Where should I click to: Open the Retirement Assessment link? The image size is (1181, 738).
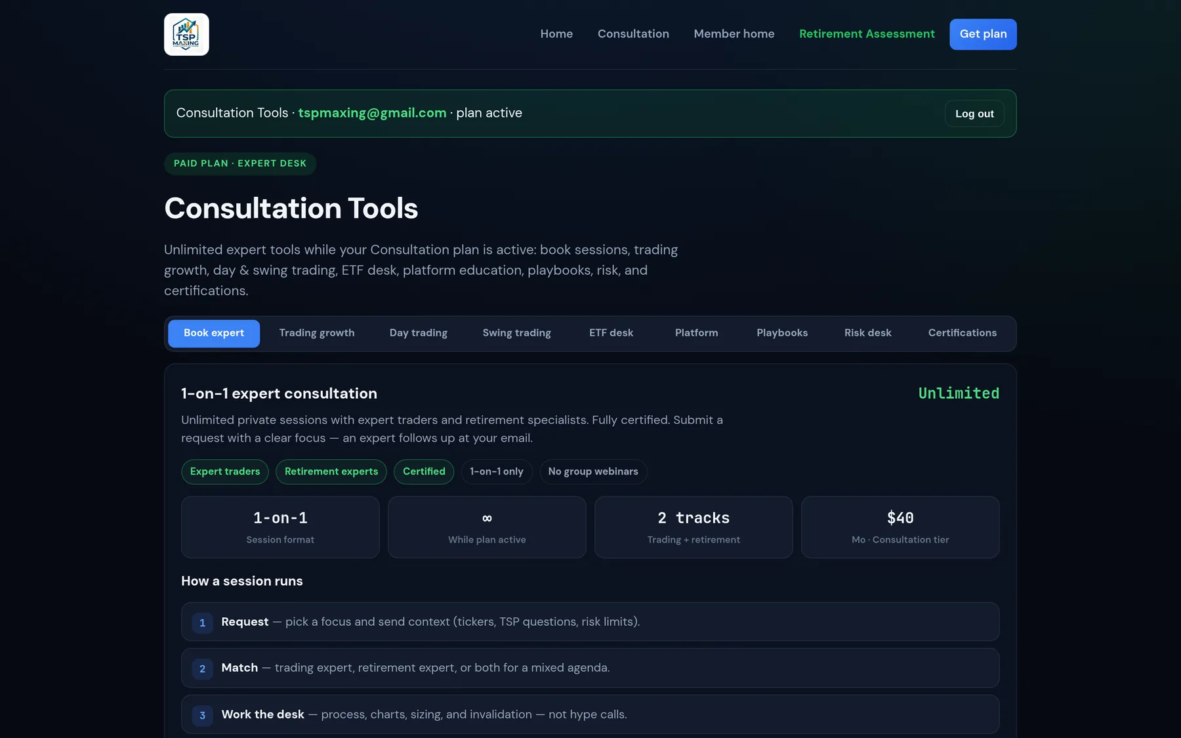(x=867, y=34)
